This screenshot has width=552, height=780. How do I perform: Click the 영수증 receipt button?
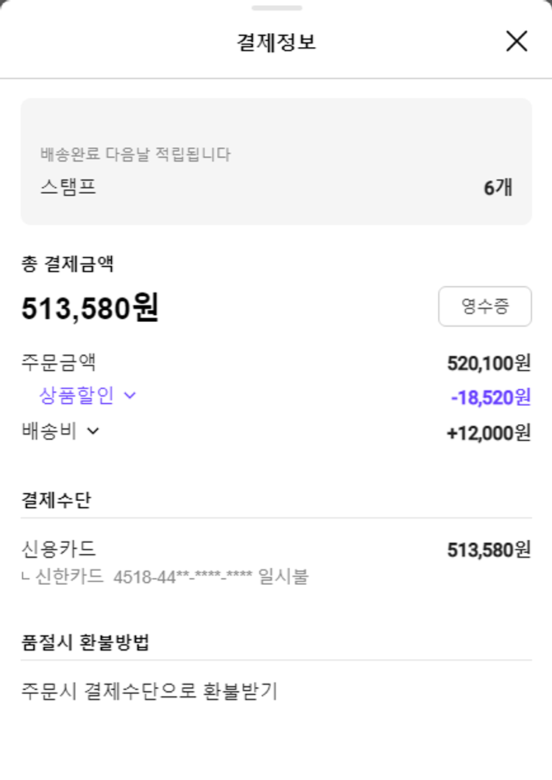[x=484, y=306]
